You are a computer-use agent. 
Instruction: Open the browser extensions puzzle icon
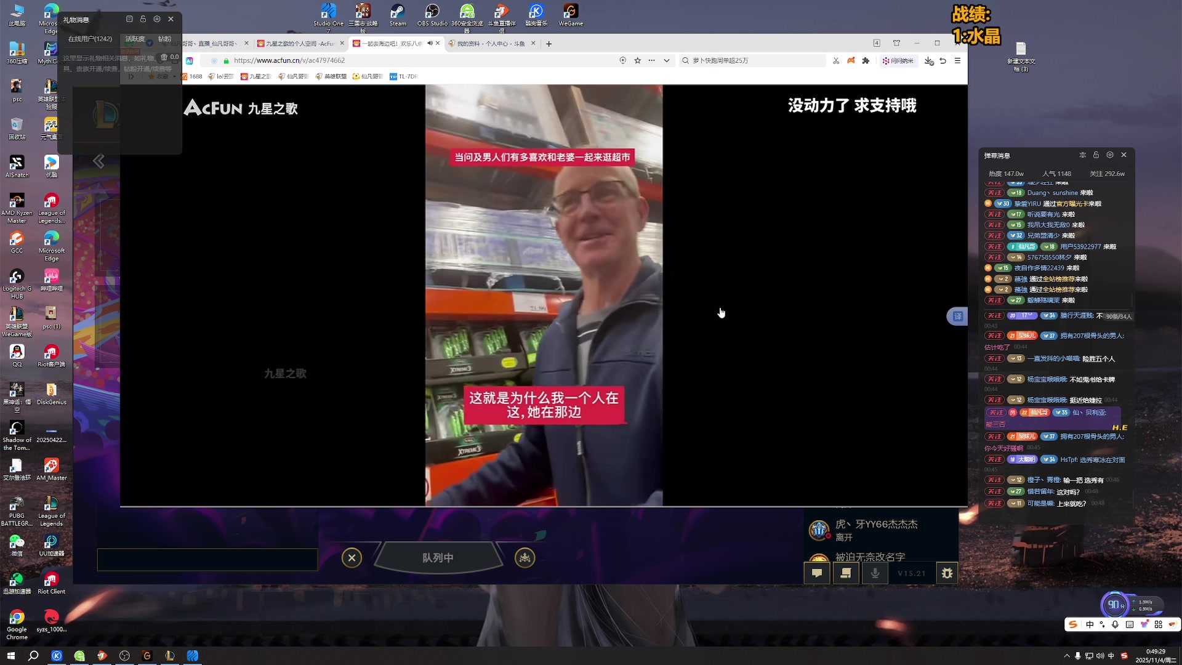click(866, 60)
